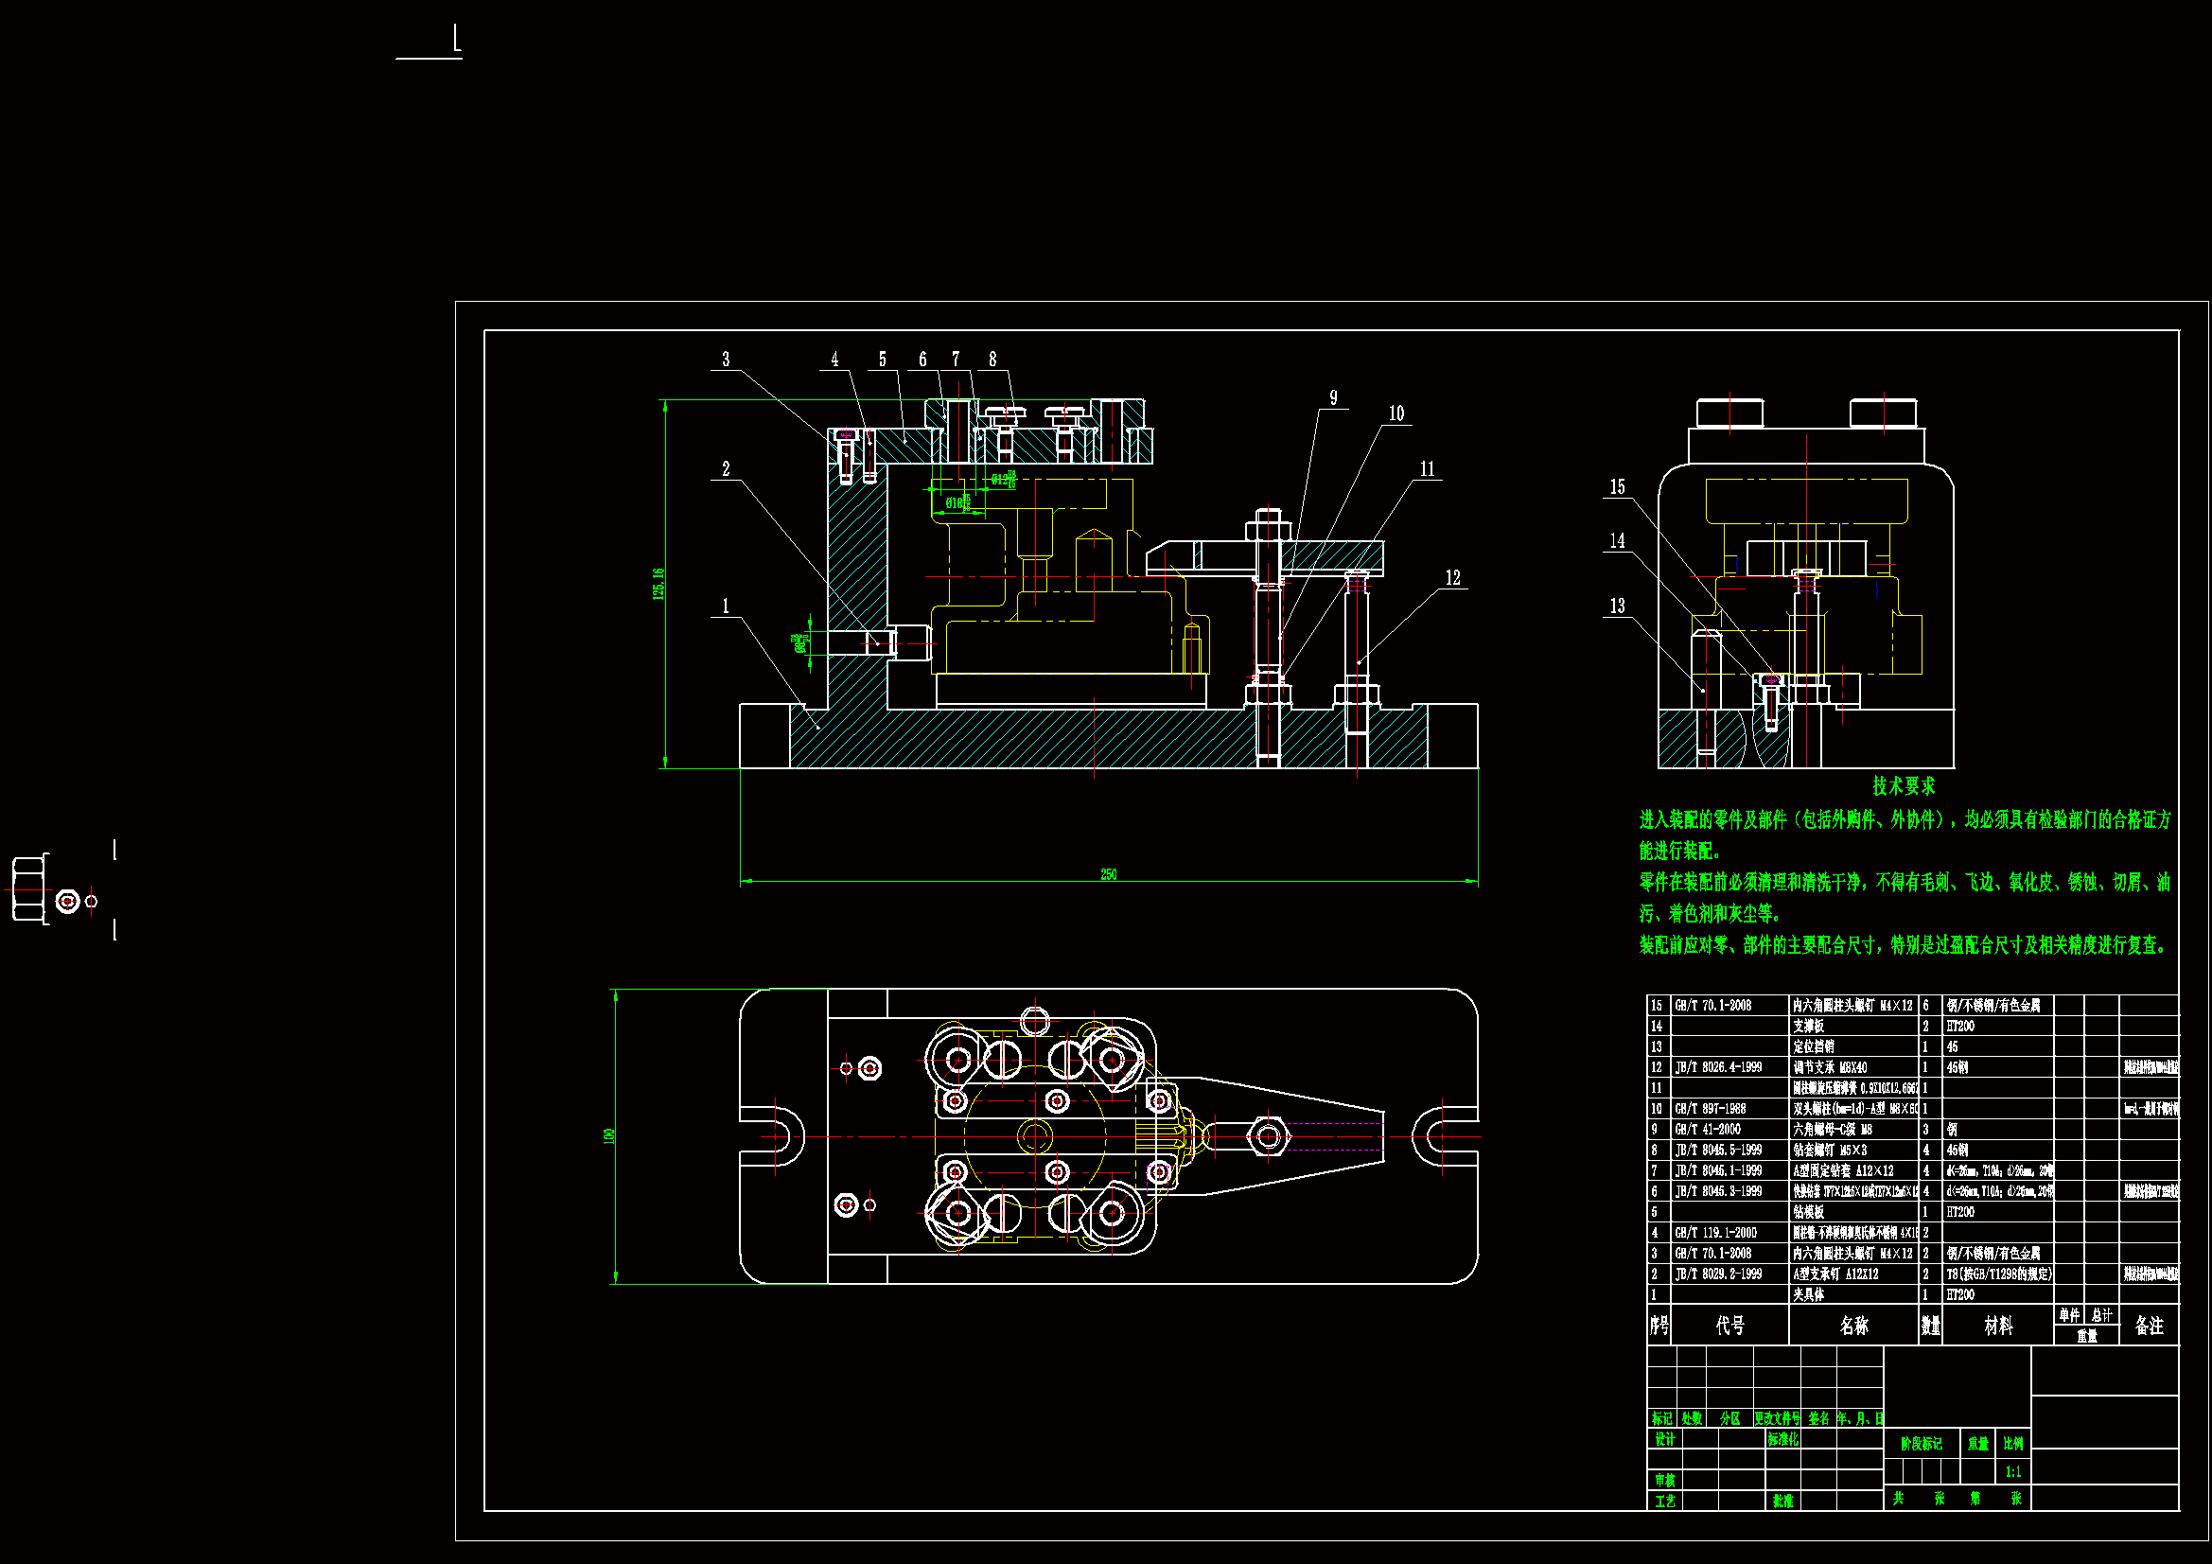2212x1564 pixels.
Task: Select the 阶段标记 cell in title block
Action: 1921,1444
